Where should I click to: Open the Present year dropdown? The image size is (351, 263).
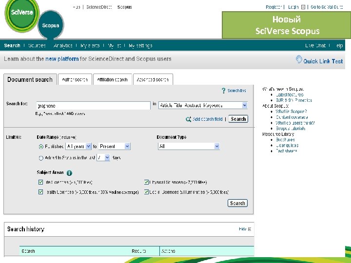(115, 147)
